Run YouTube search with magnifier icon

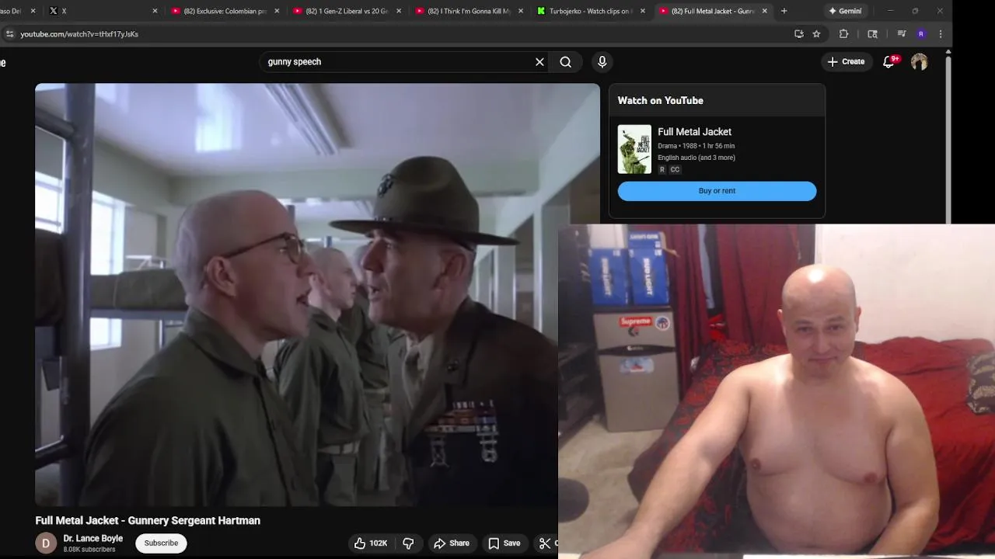pyautogui.click(x=566, y=62)
